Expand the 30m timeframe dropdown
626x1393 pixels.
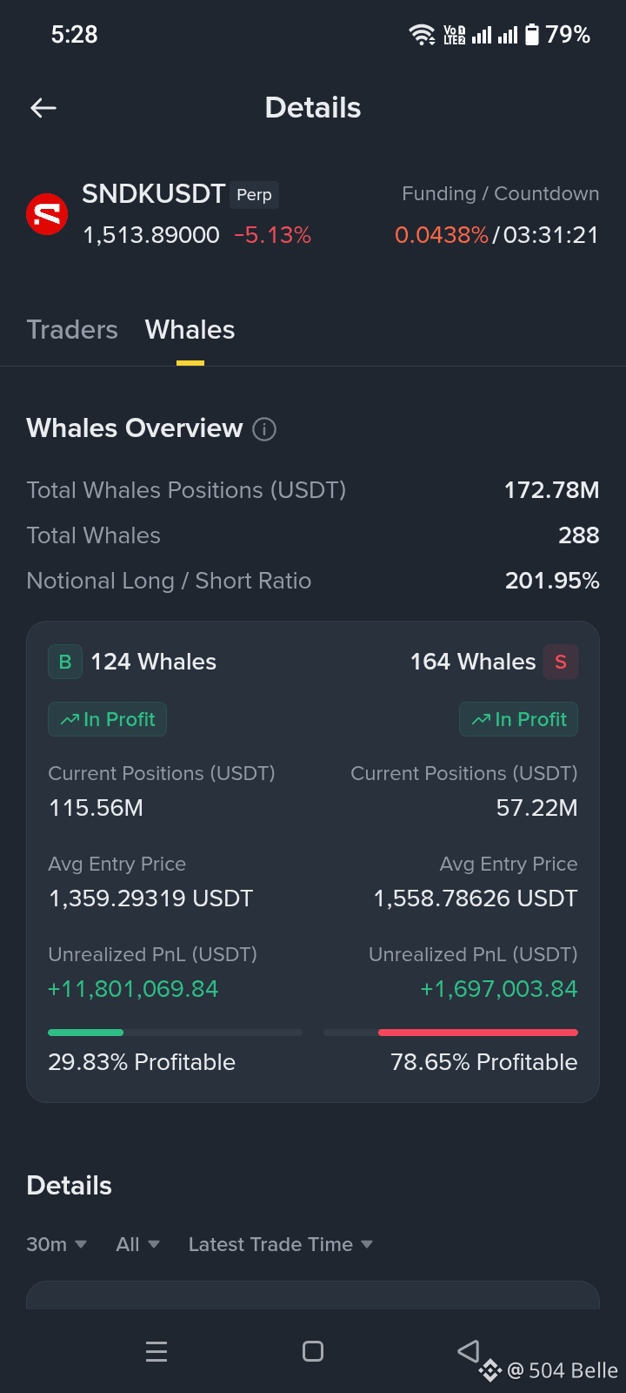[57, 1244]
